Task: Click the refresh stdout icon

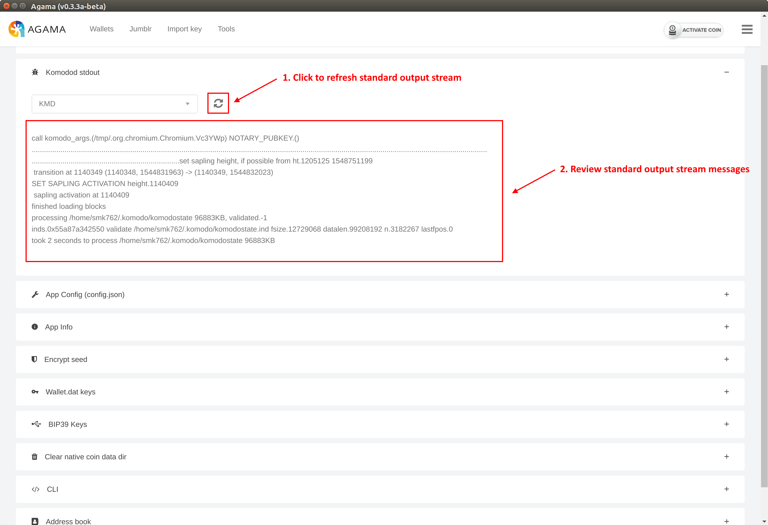Action: (x=218, y=103)
